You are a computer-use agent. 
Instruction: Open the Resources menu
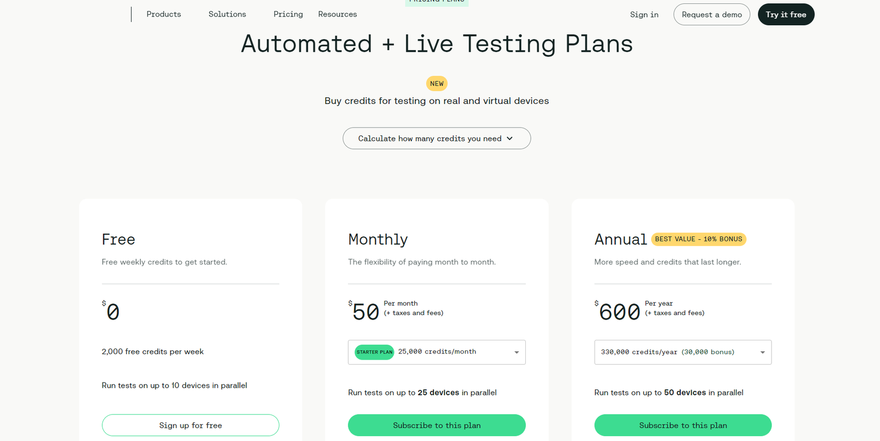point(337,14)
